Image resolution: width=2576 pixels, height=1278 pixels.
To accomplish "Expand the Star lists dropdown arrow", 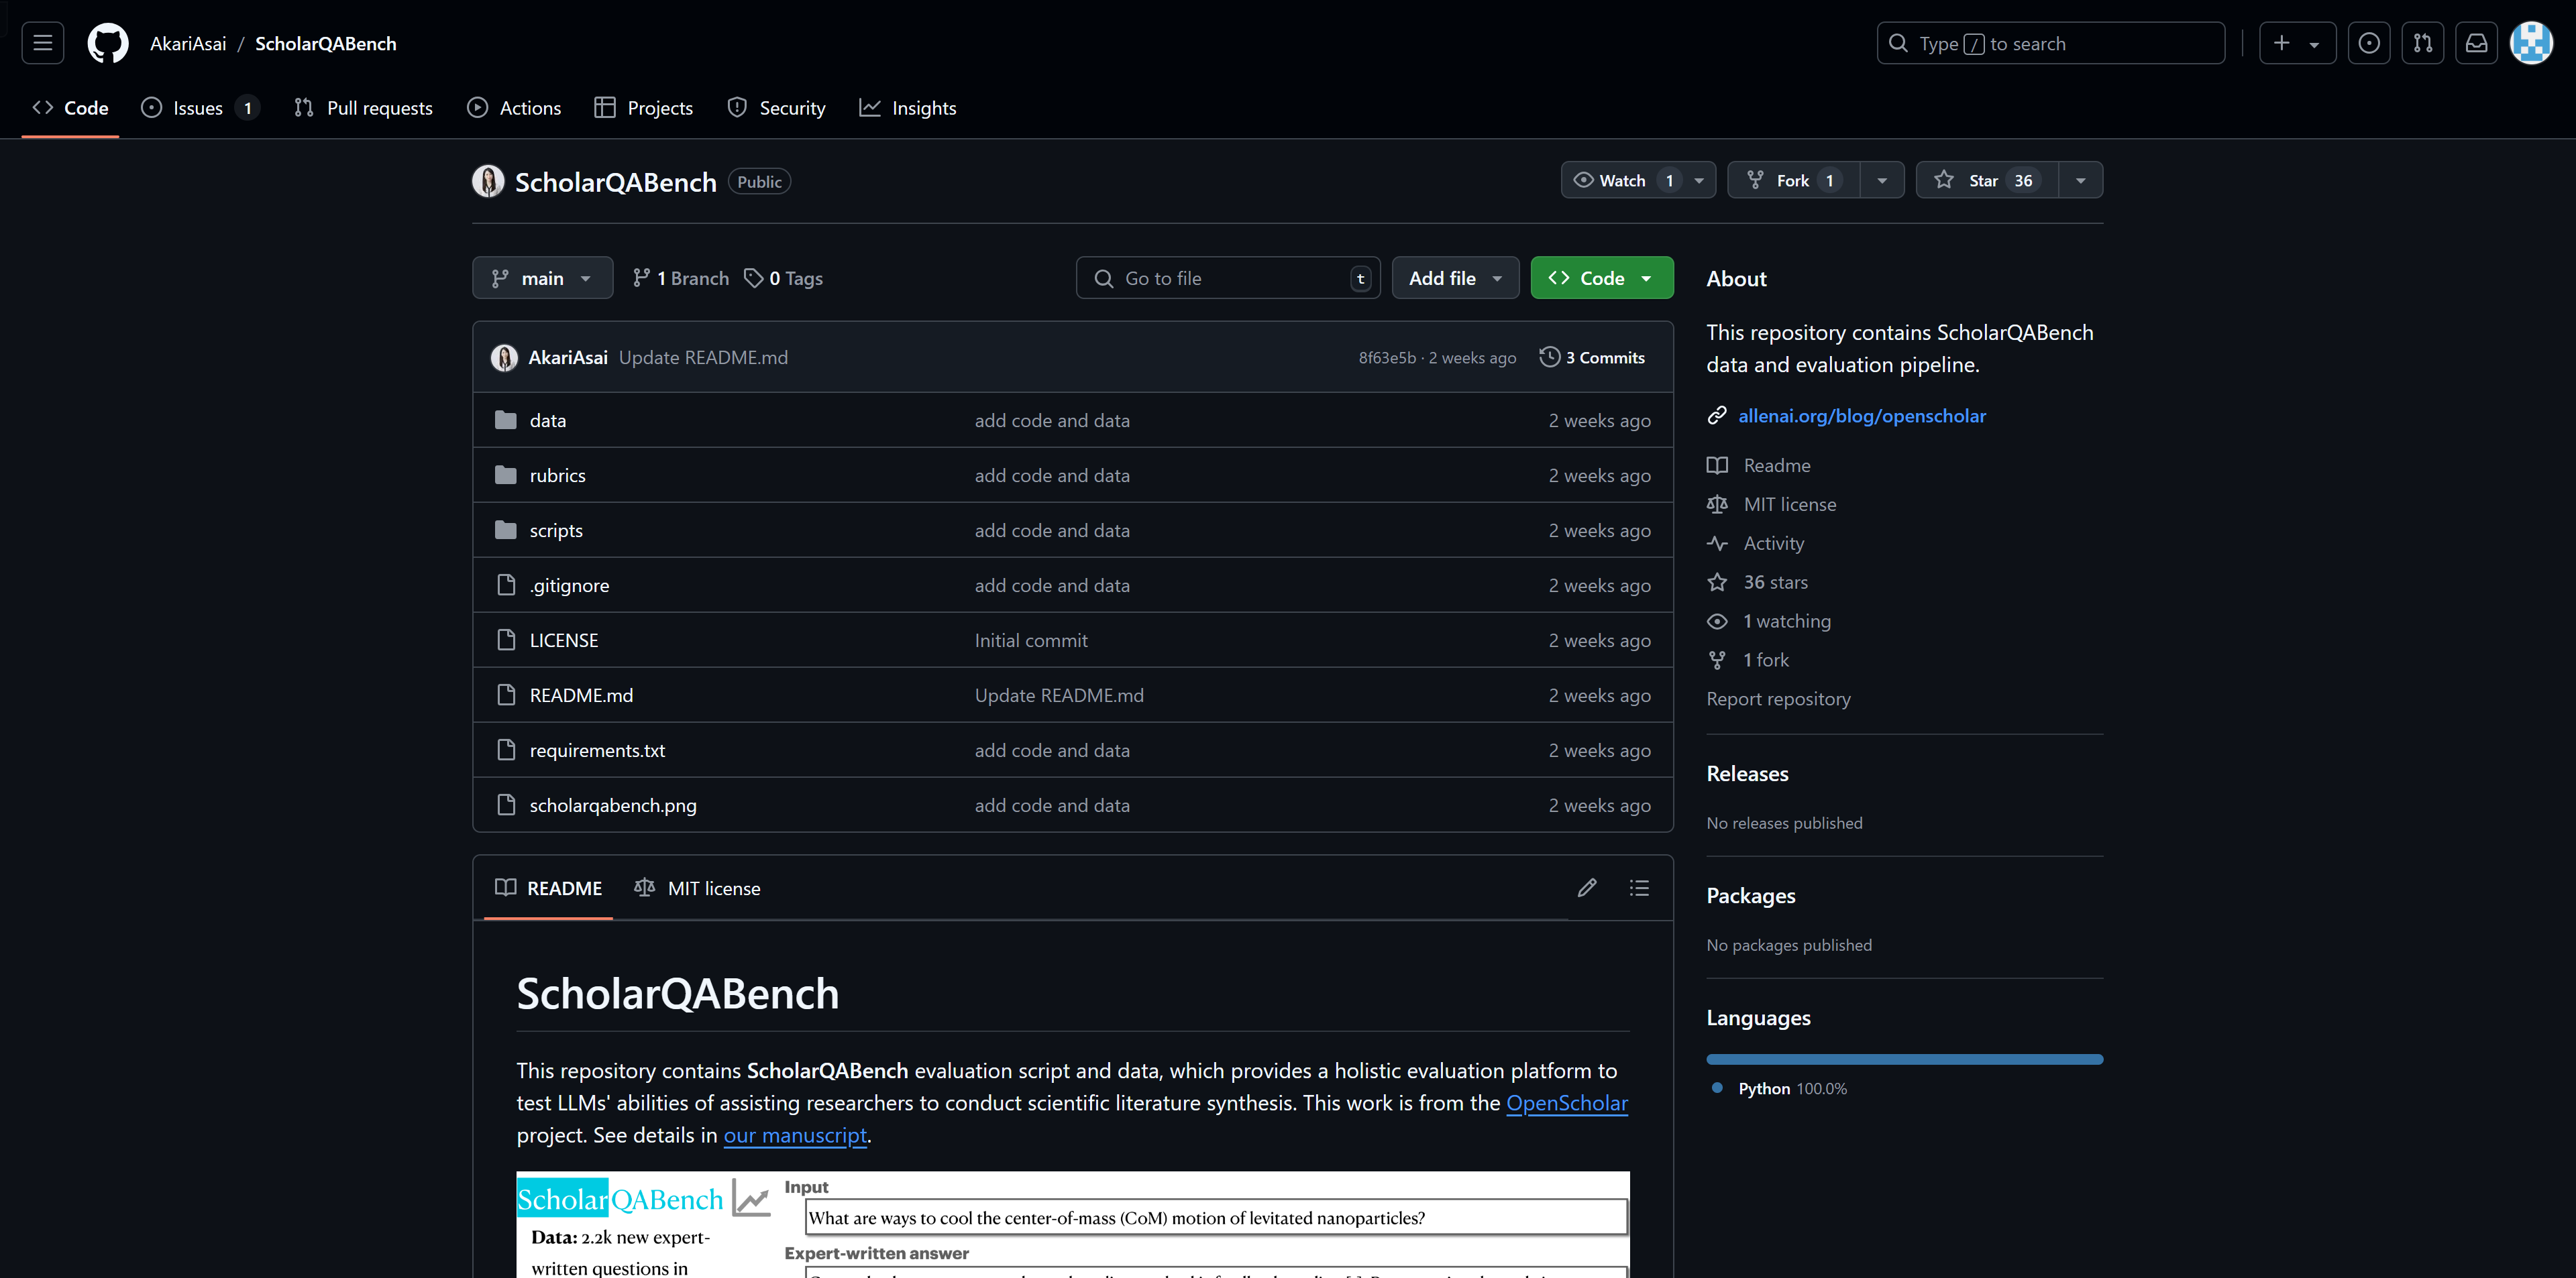I will [x=2081, y=180].
